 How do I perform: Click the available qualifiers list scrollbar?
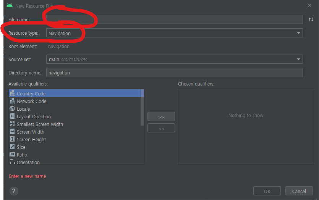[x=142, y=108]
